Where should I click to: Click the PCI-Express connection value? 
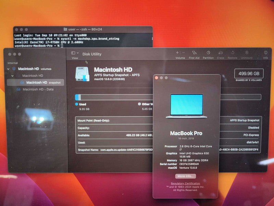[251, 135]
